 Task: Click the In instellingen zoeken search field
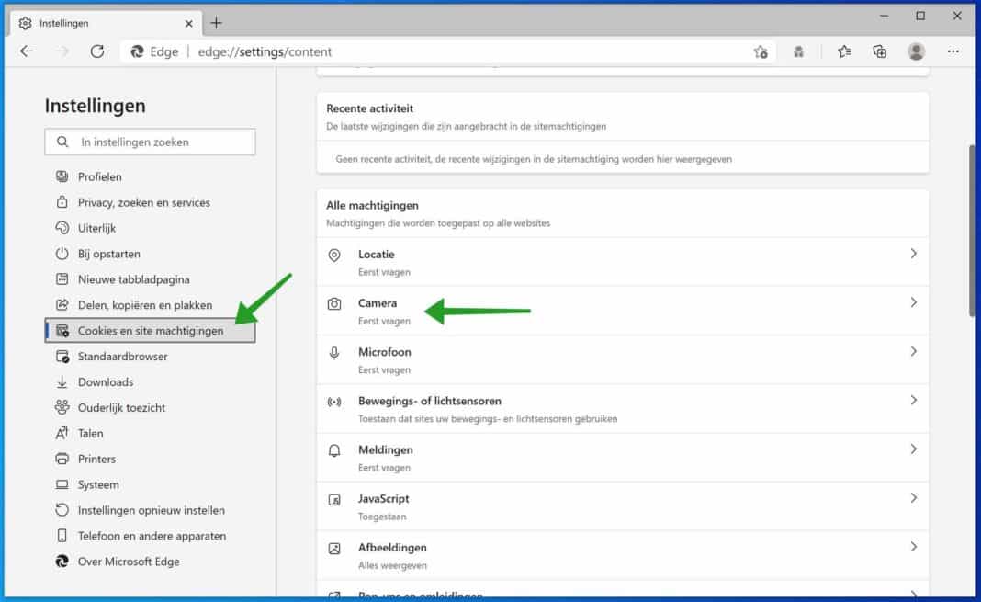(150, 142)
